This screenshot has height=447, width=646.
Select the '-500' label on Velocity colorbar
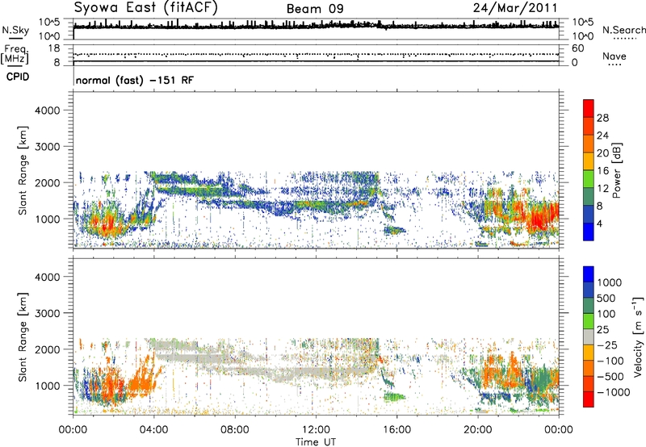(610, 377)
